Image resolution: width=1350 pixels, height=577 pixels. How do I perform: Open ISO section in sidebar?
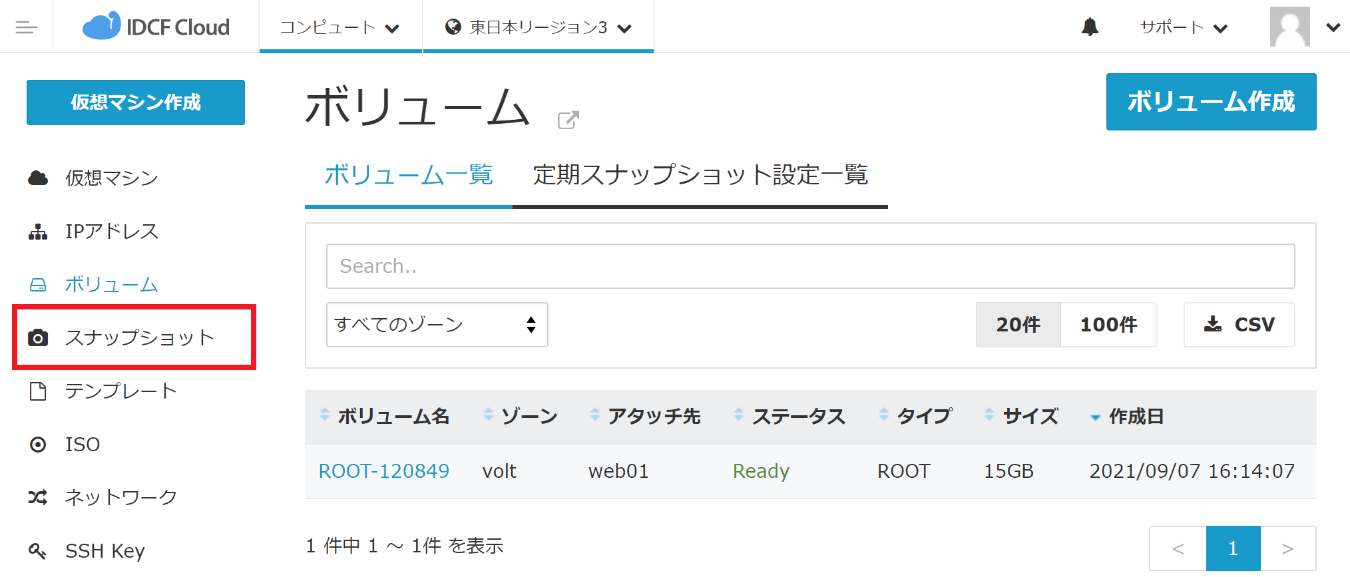[82, 444]
